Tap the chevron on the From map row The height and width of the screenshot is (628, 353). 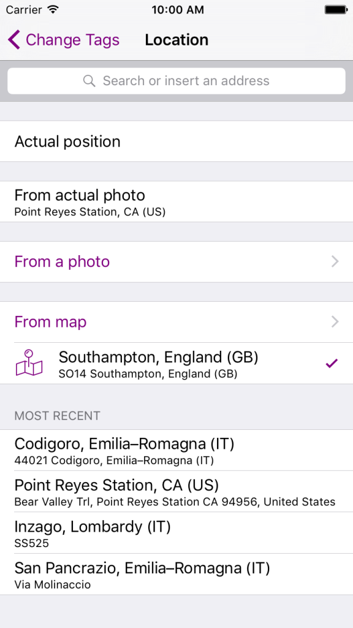pyautogui.click(x=335, y=321)
